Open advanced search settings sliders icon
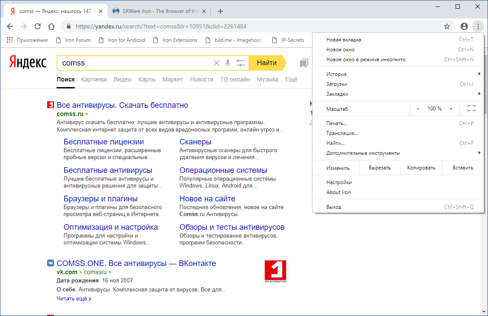488x316 pixels. coord(241,63)
